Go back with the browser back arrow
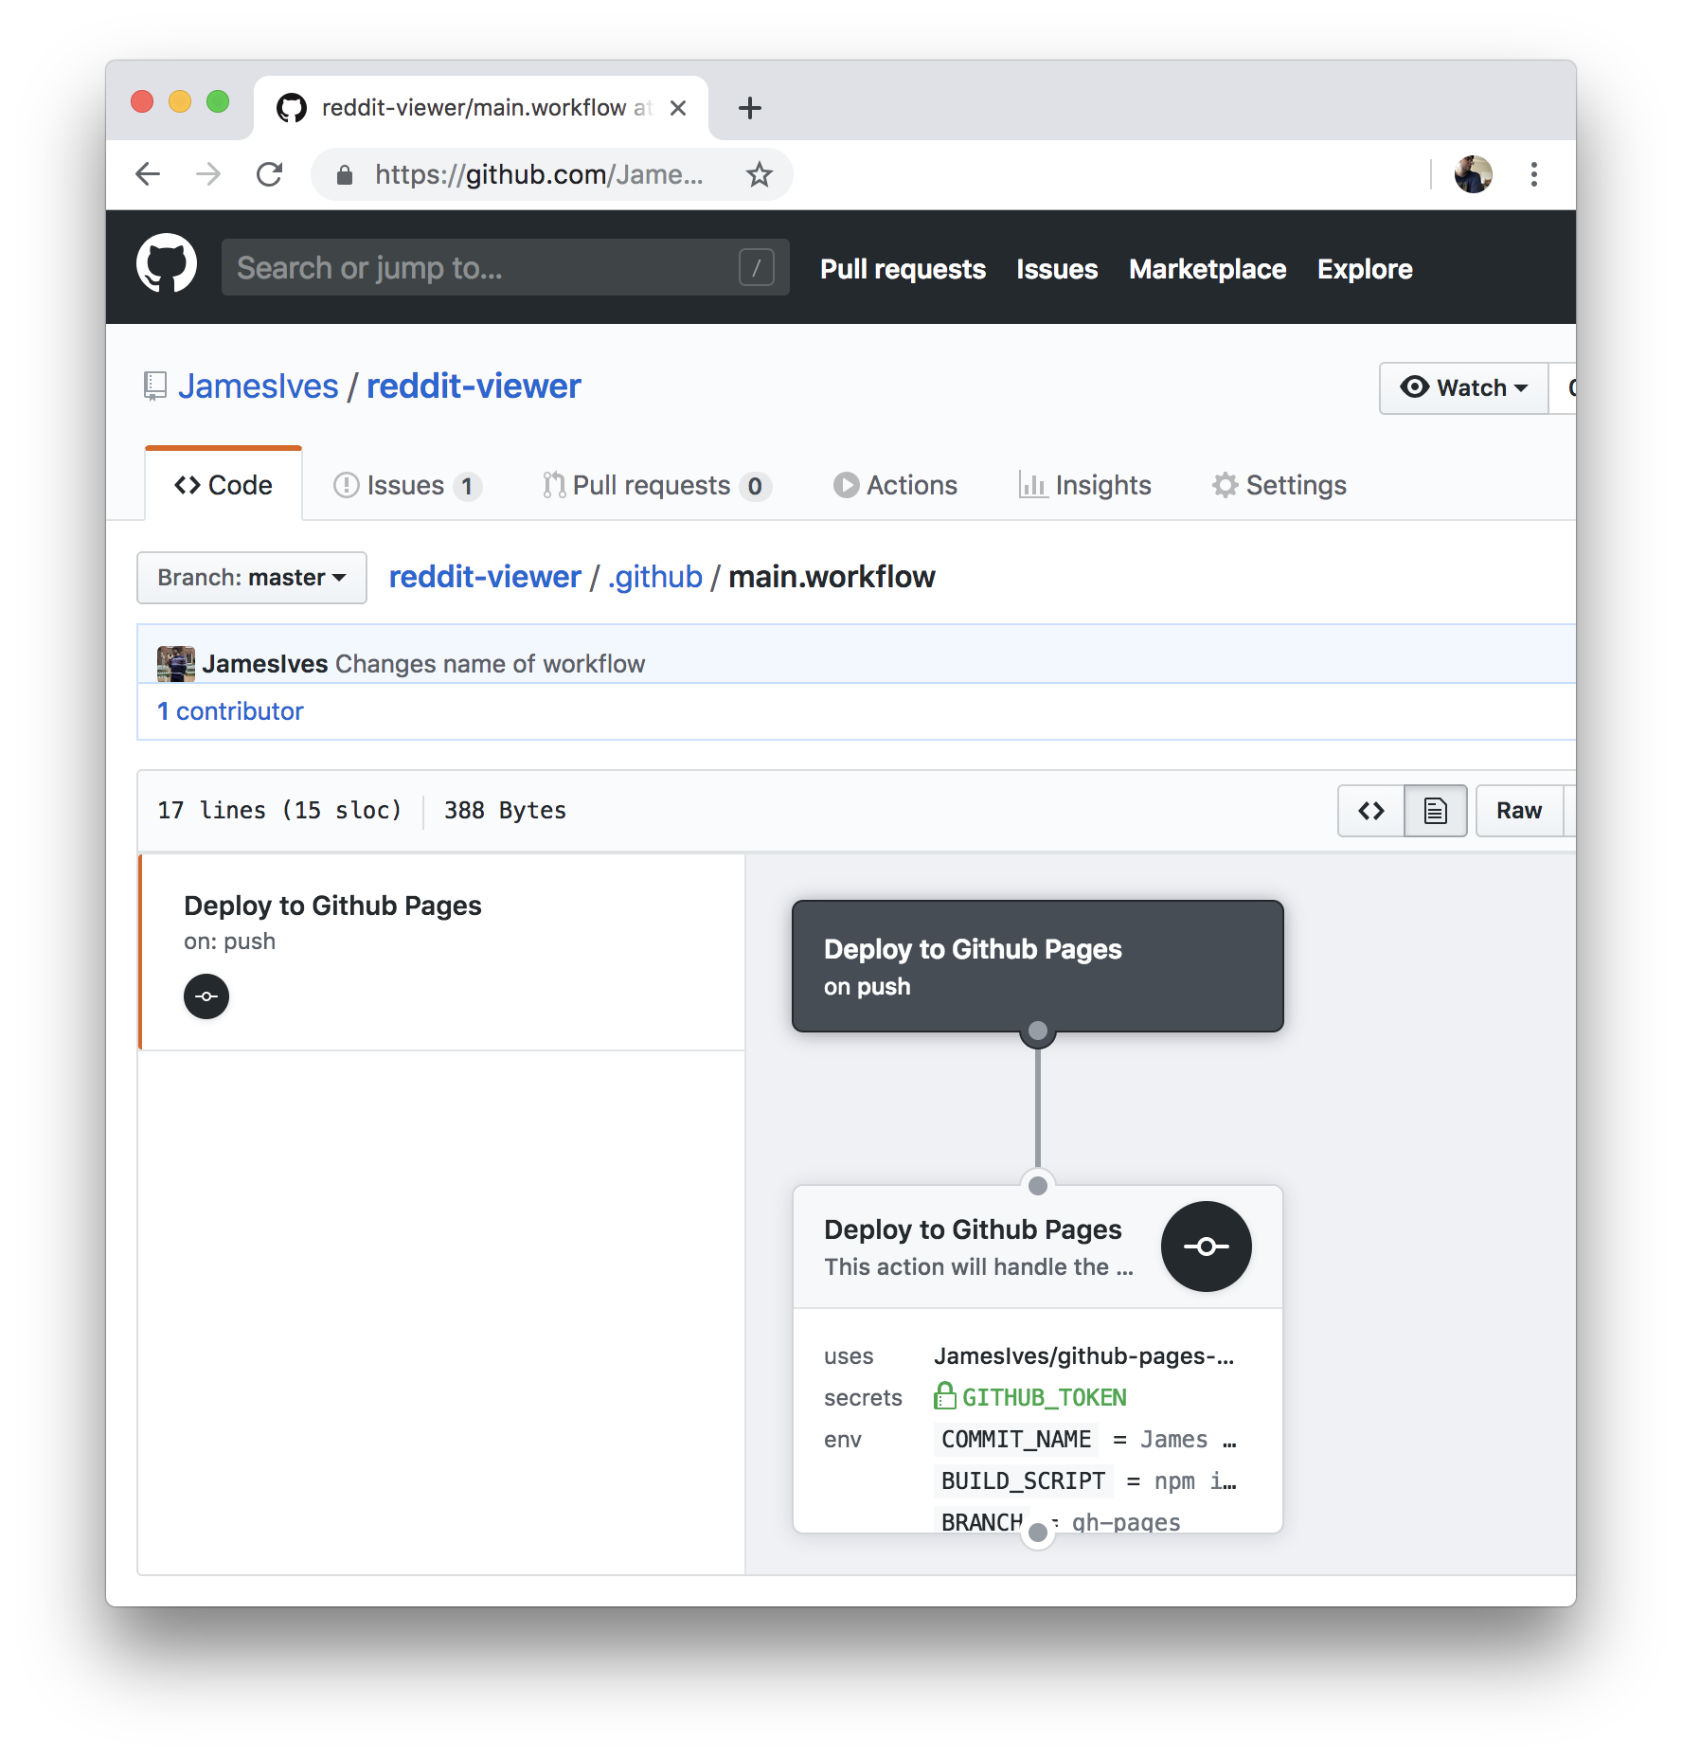Image resolution: width=1682 pixels, height=1758 pixels. pos(148,174)
